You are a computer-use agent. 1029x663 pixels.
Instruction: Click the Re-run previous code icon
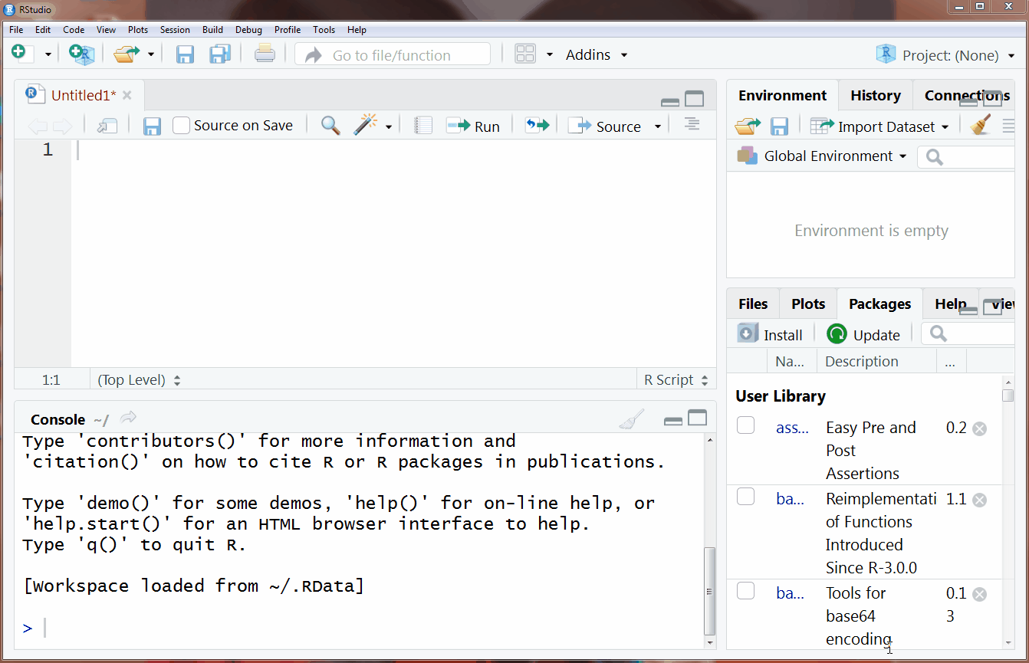click(x=537, y=126)
